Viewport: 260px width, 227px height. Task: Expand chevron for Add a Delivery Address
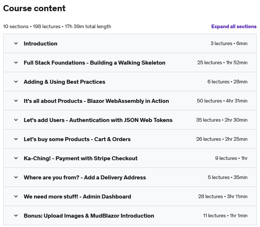click(x=16, y=177)
